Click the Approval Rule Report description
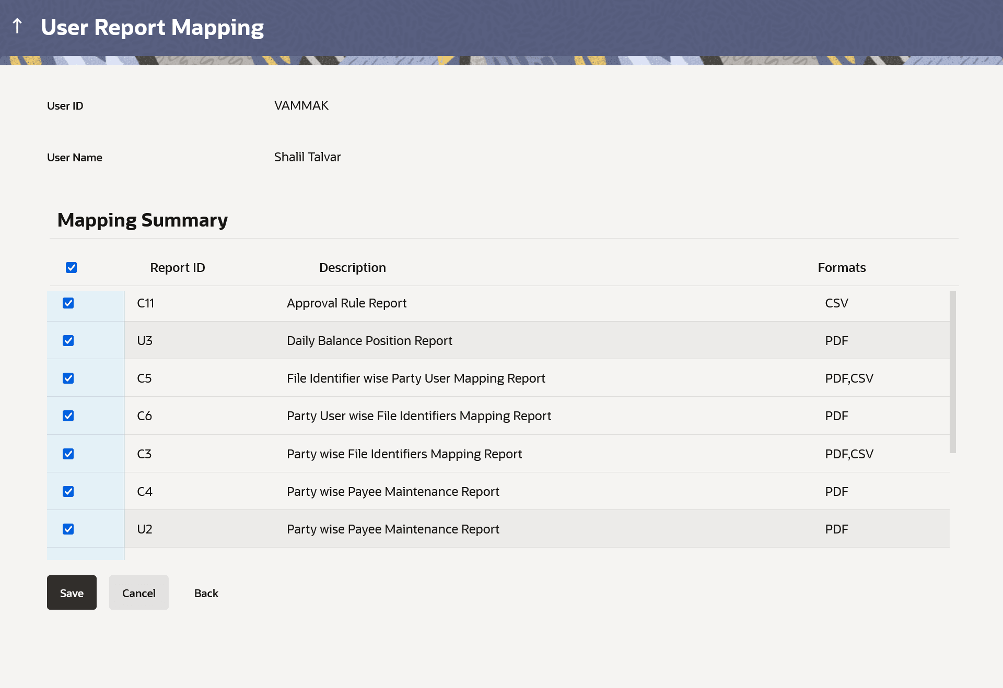1003x688 pixels. coord(346,303)
